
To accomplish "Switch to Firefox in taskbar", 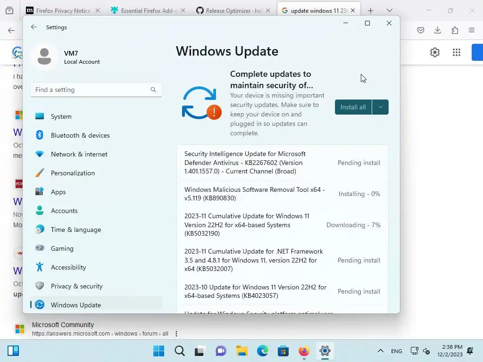I will coord(304,351).
